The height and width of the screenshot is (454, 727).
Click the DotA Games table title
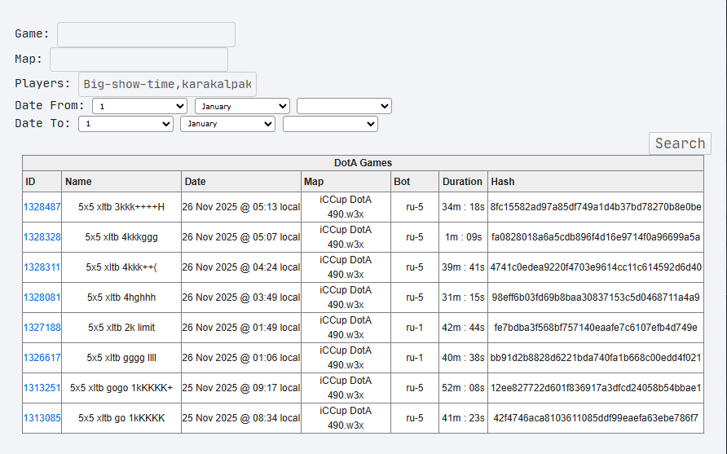tap(363, 163)
